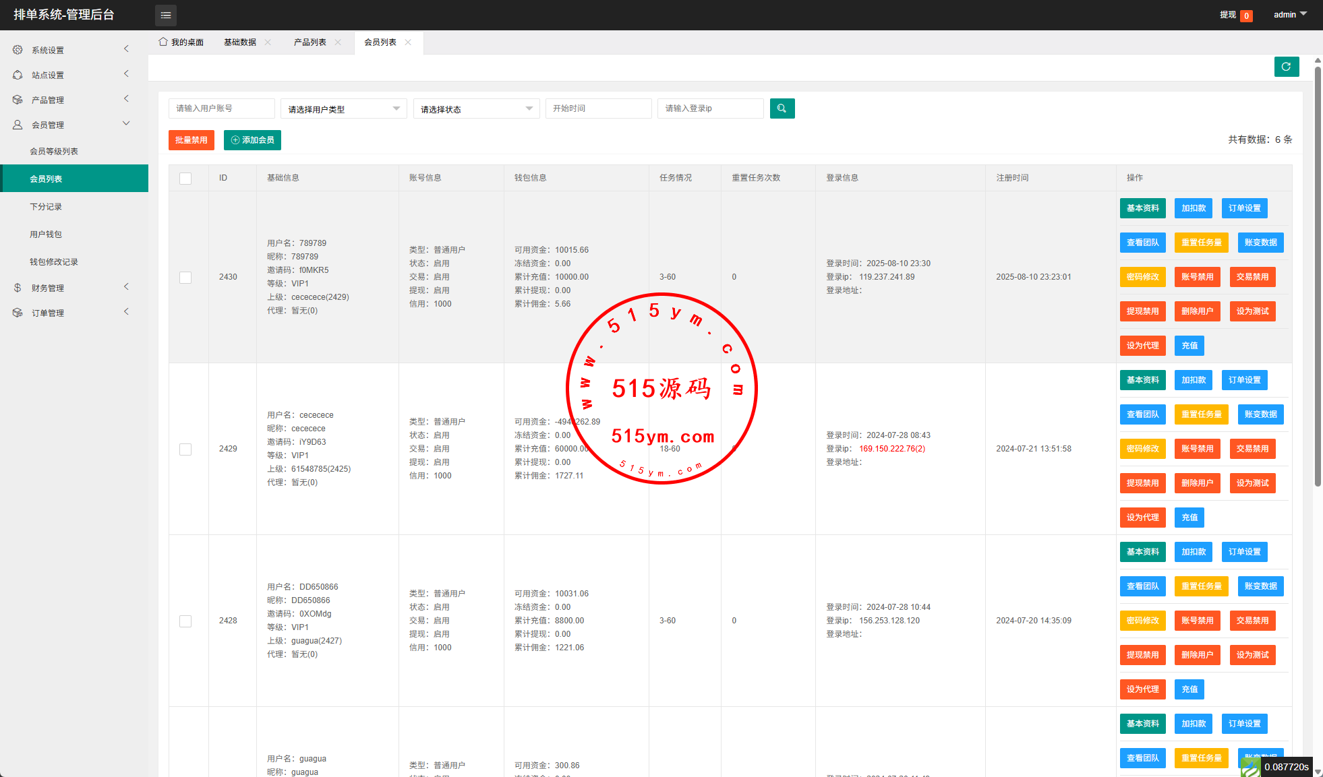The height and width of the screenshot is (777, 1323).
Task: Click the 产品管理 box icon
Action: point(18,100)
